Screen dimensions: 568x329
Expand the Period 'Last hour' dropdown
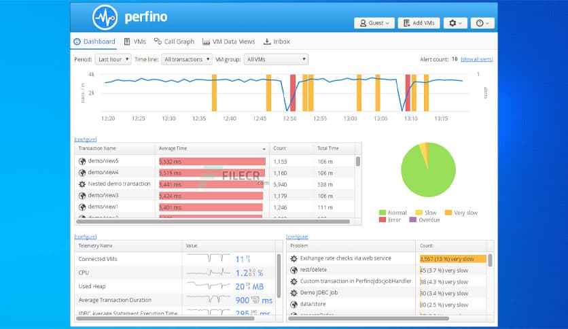(113, 59)
